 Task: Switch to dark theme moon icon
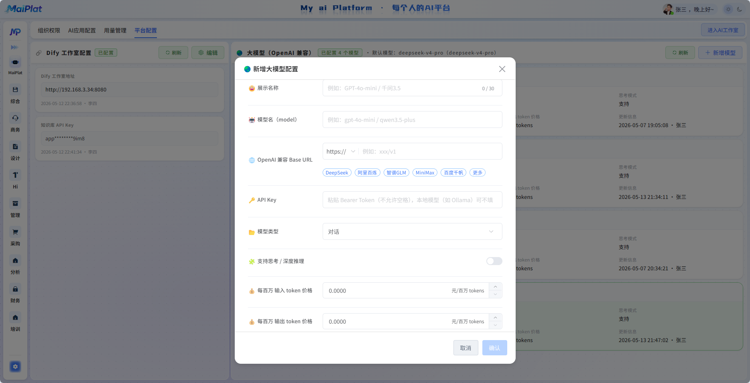[740, 9]
